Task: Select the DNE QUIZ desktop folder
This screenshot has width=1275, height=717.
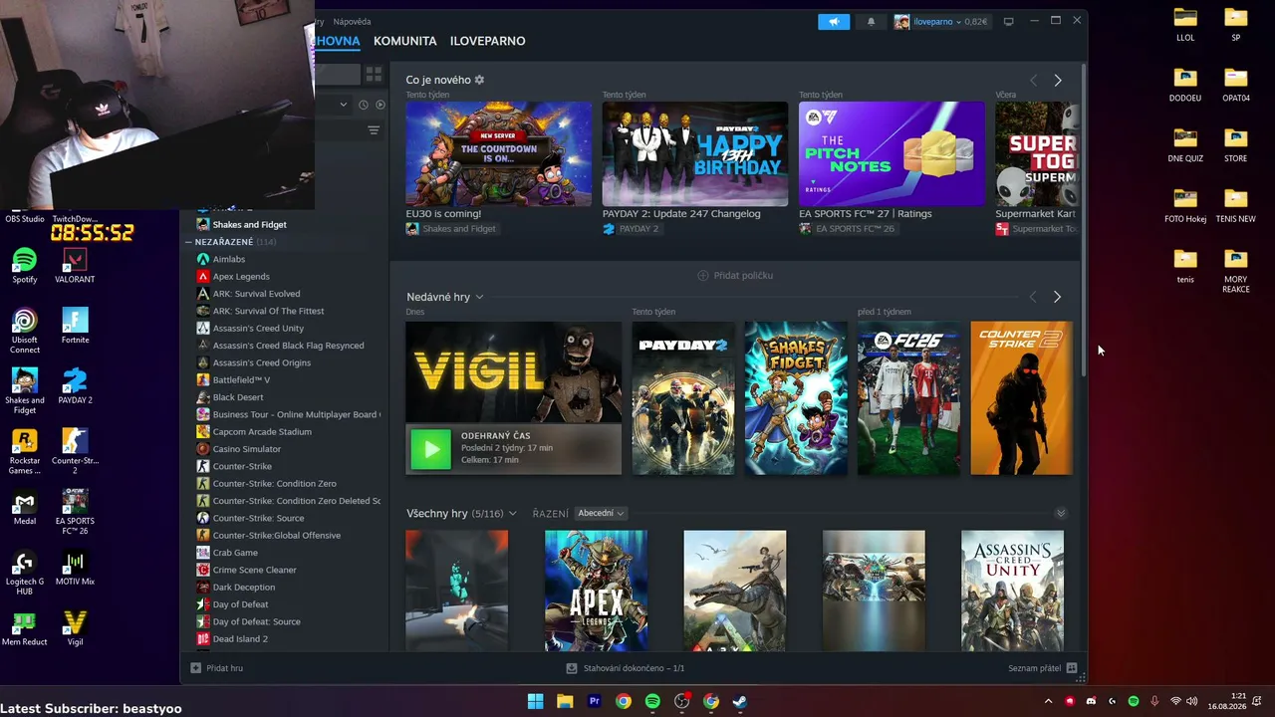Action: [x=1185, y=144]
